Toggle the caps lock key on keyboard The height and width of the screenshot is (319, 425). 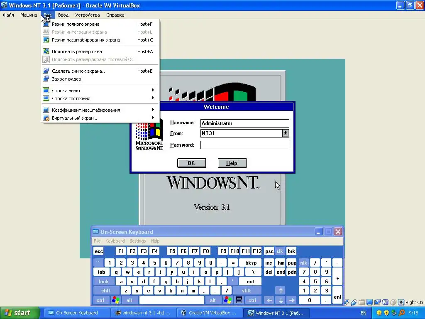103,282
